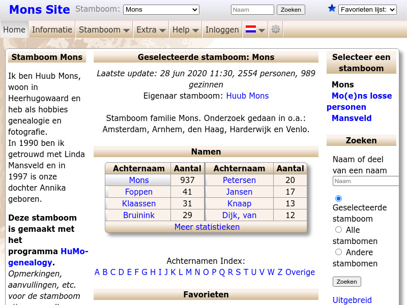Enable the "Geselecteerde stamboom" option
This screenshot has width=407, height=305.
point(337,198)
